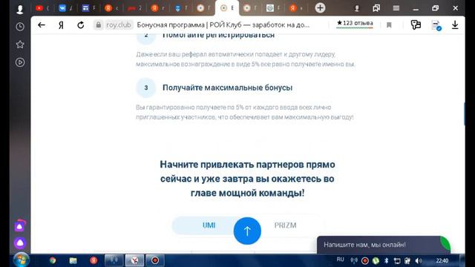Open the screen recorder taskbar button

(x=155, y=260)
